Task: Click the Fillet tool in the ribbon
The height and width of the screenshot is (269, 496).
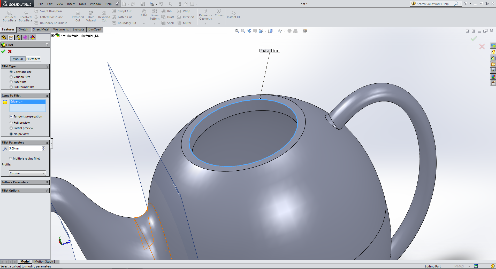Action: (x=144, y=13)
